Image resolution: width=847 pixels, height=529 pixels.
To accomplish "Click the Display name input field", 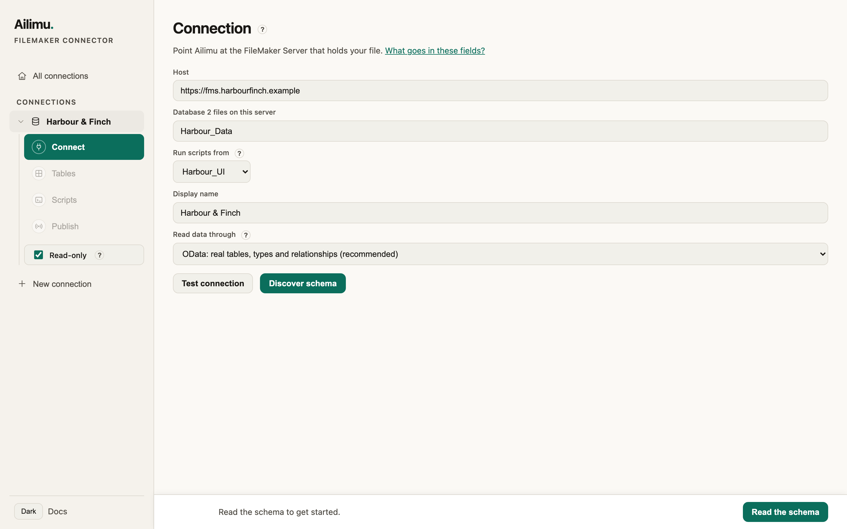I will (500, 213).
